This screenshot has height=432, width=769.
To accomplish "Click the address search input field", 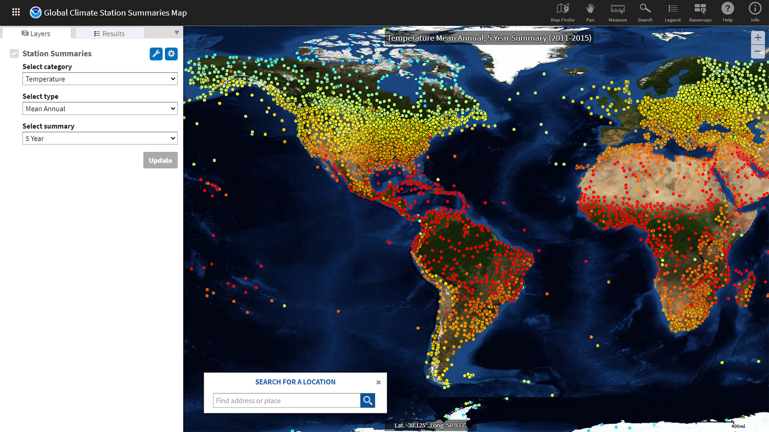I will (x=286, y=400).
